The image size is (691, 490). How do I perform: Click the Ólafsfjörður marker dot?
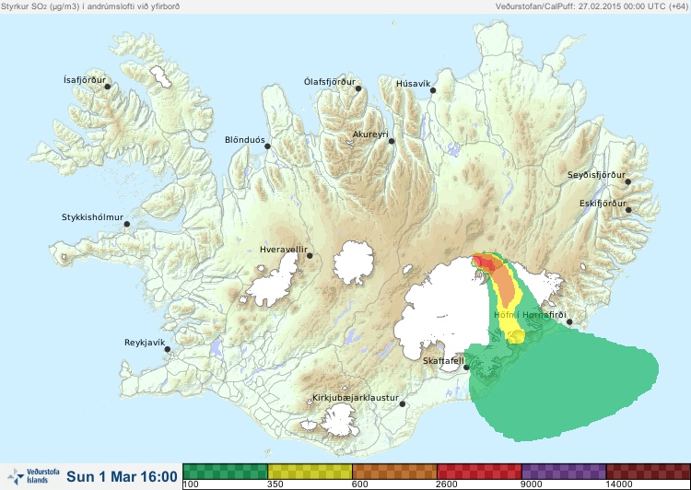pos(358,88)
